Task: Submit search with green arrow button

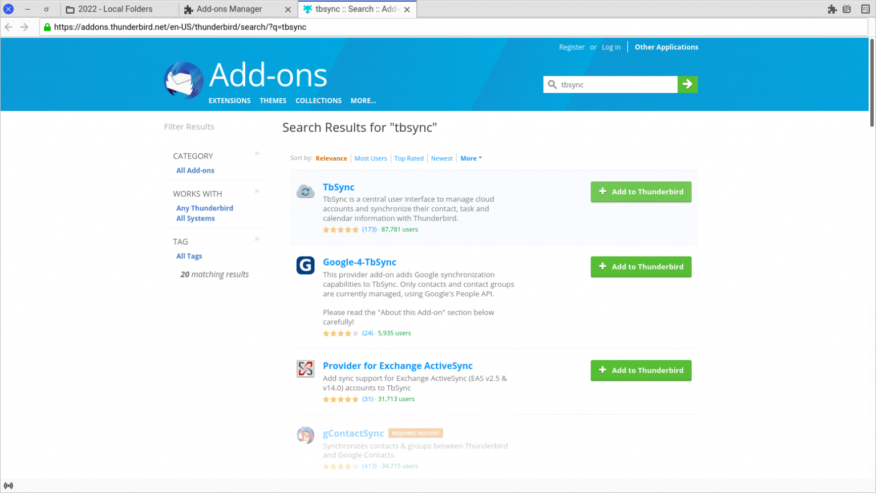Action: (x=687, y=84)
